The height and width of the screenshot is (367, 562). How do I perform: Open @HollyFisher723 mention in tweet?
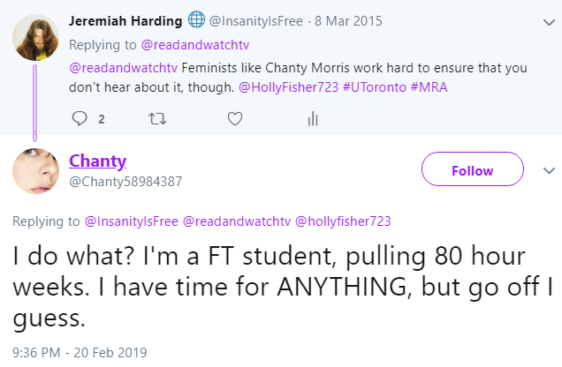point(289,87)
